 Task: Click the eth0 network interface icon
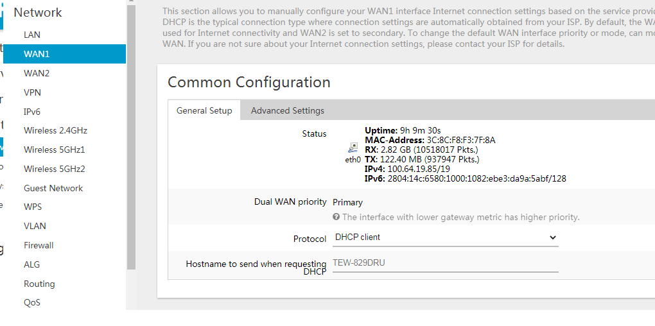[x=353, y=148]
